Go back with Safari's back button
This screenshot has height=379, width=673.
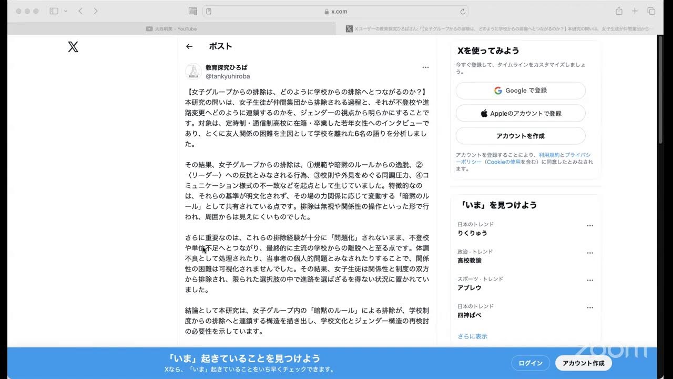80,11
